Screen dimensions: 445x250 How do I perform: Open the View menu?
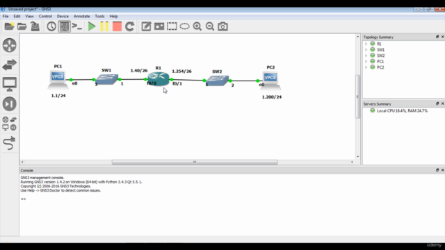29,16
